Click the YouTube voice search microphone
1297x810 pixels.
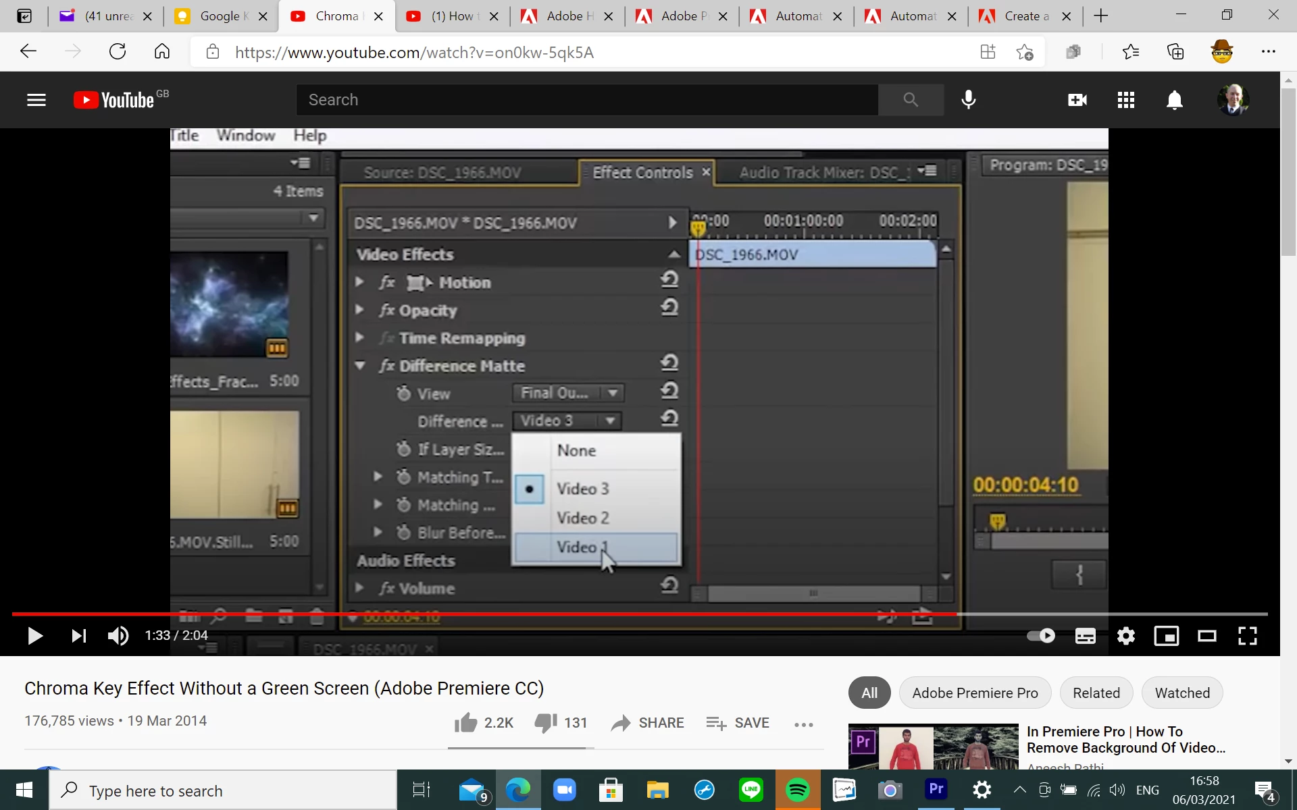(968, 100)
